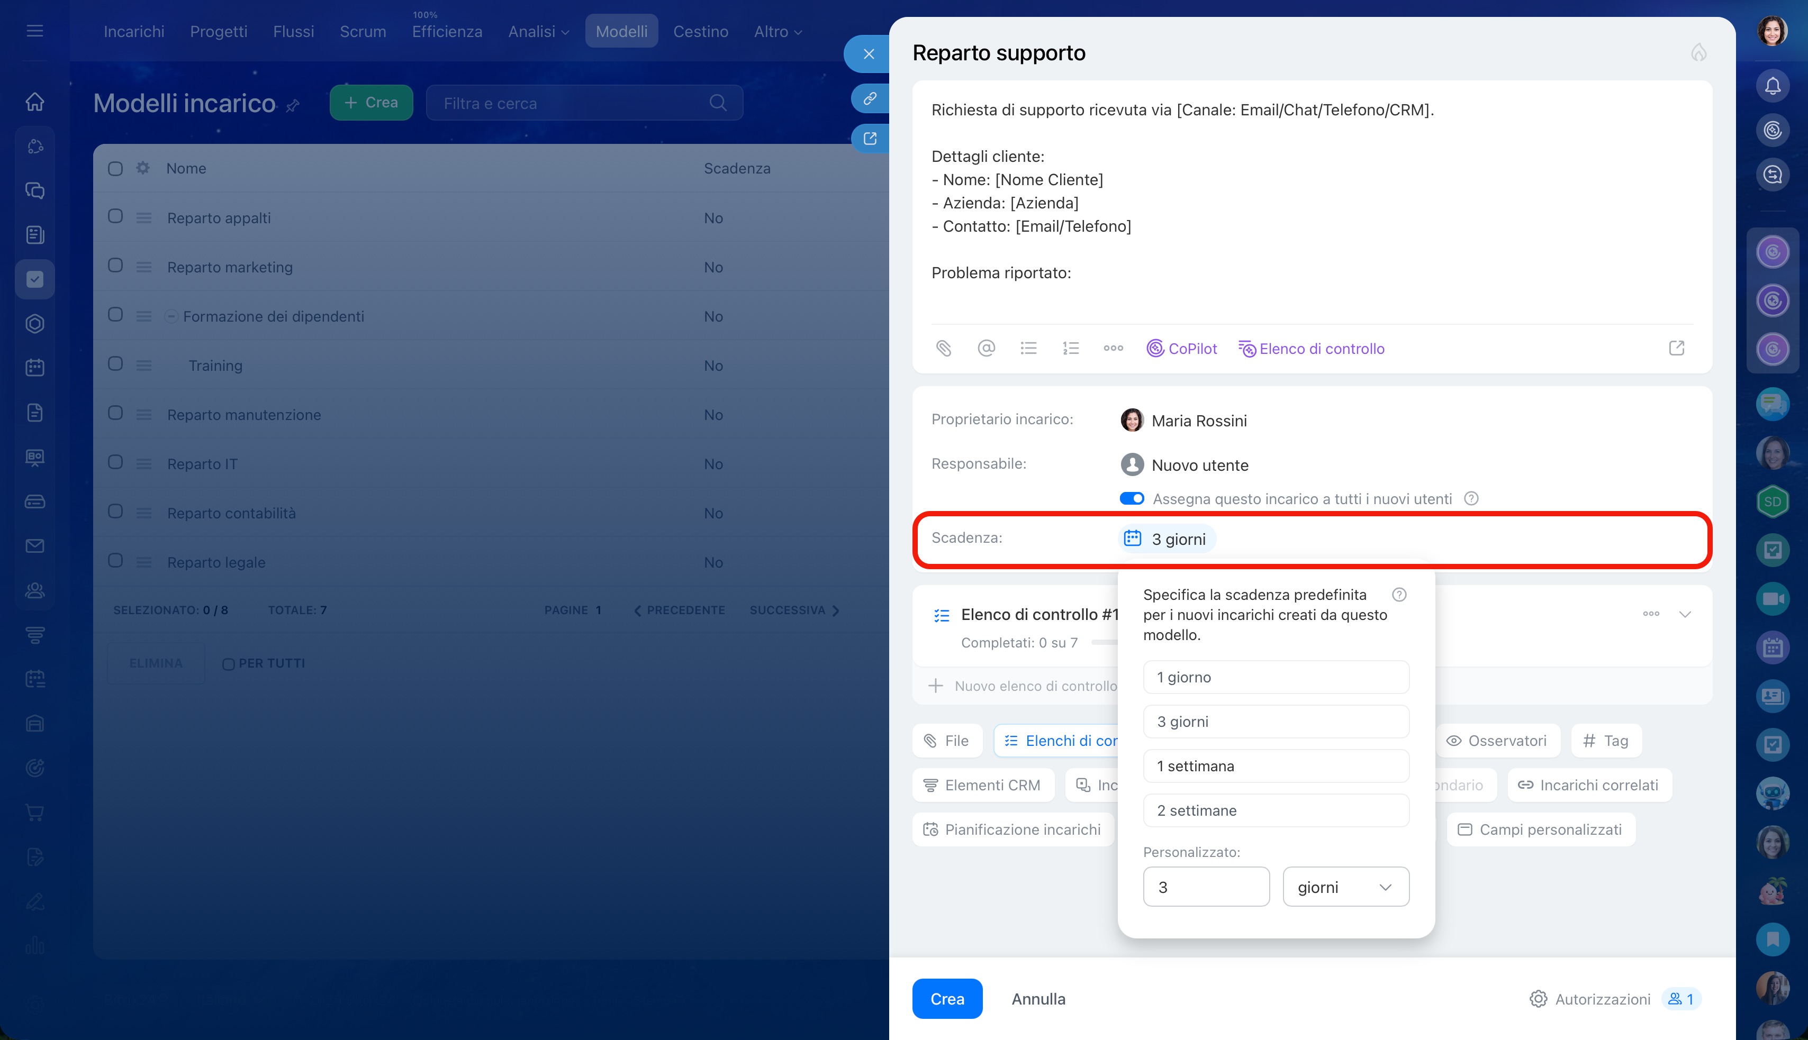Open CoPilot in the description toolbar
Image resolution: width=1808 pixels, height=1040 pixels.
(1181, 349)
